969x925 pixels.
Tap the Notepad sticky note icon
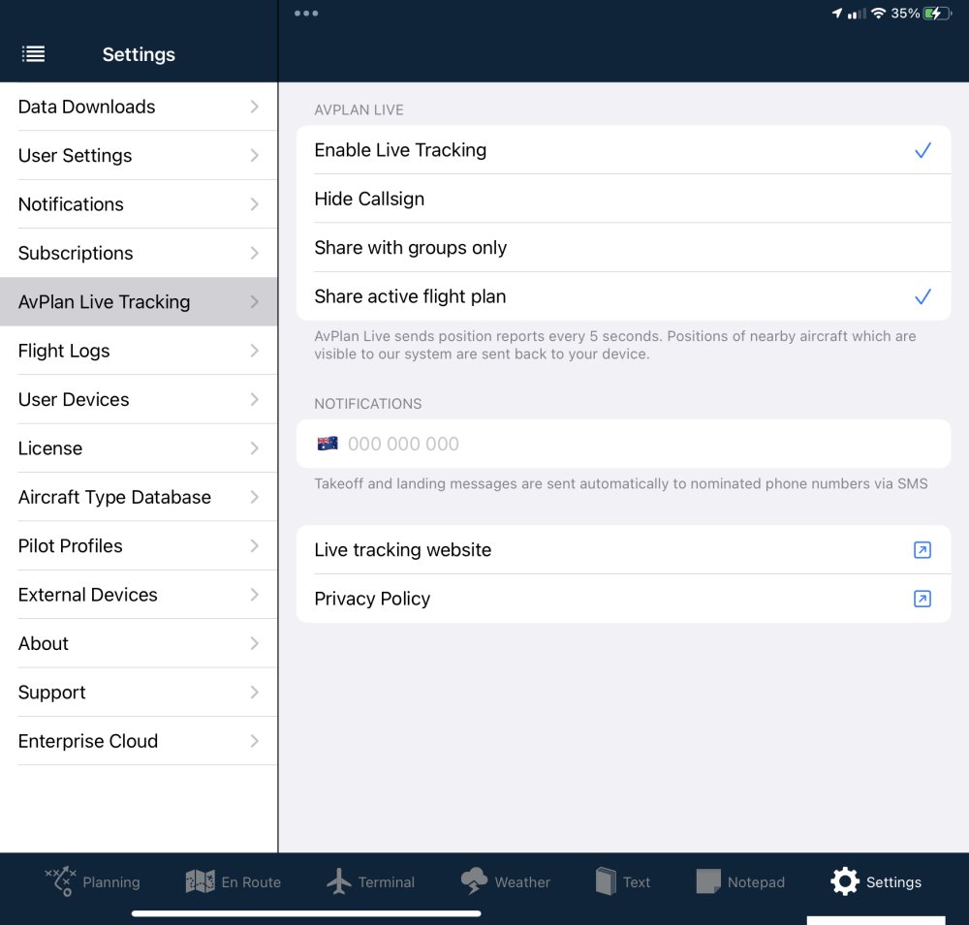coord(708,881)
